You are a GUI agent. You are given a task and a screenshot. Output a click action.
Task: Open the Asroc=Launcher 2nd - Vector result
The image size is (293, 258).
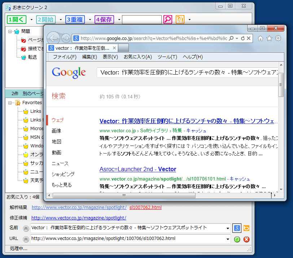tap(138, 169)
